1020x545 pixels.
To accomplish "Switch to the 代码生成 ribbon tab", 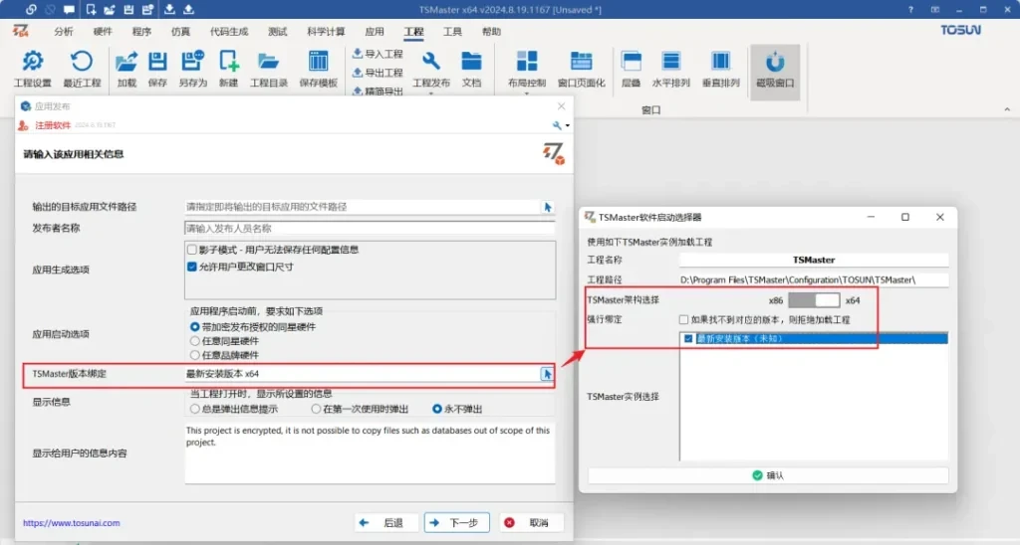I will (x=227, y=32).
